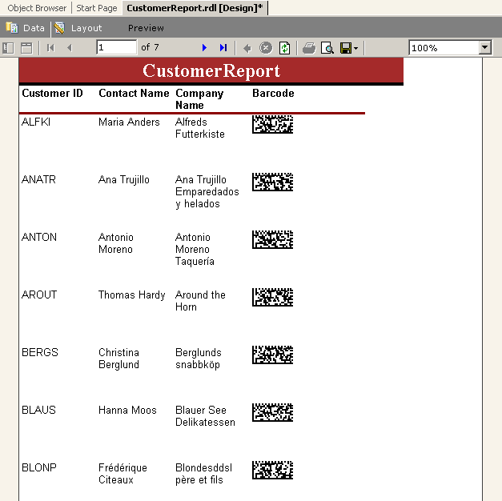The width and height of the screenshot is (502, 501).
Task: Jump to the last page
Action: [x=223, y=48]
